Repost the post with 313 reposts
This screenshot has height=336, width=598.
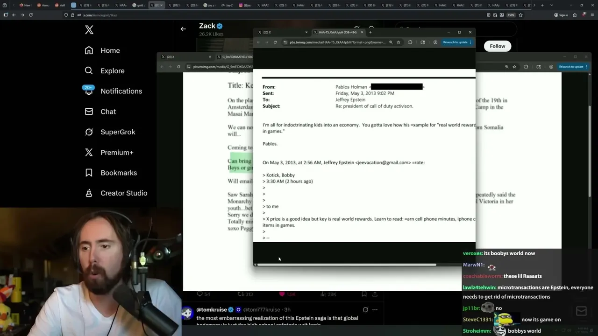tap(245, 294)
